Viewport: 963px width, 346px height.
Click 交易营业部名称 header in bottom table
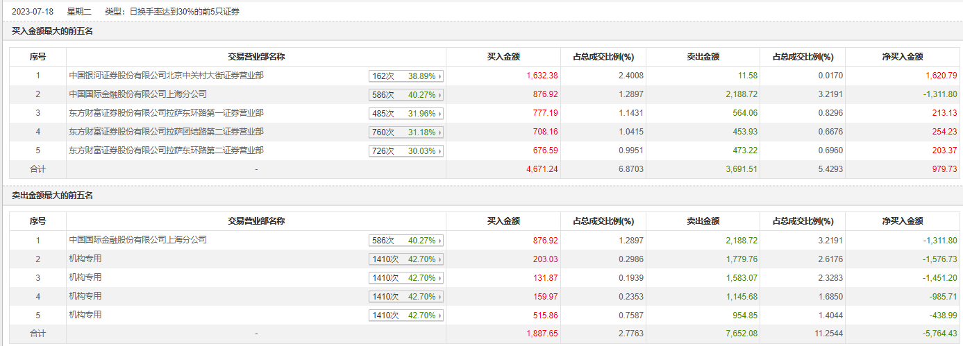point(256,221)
